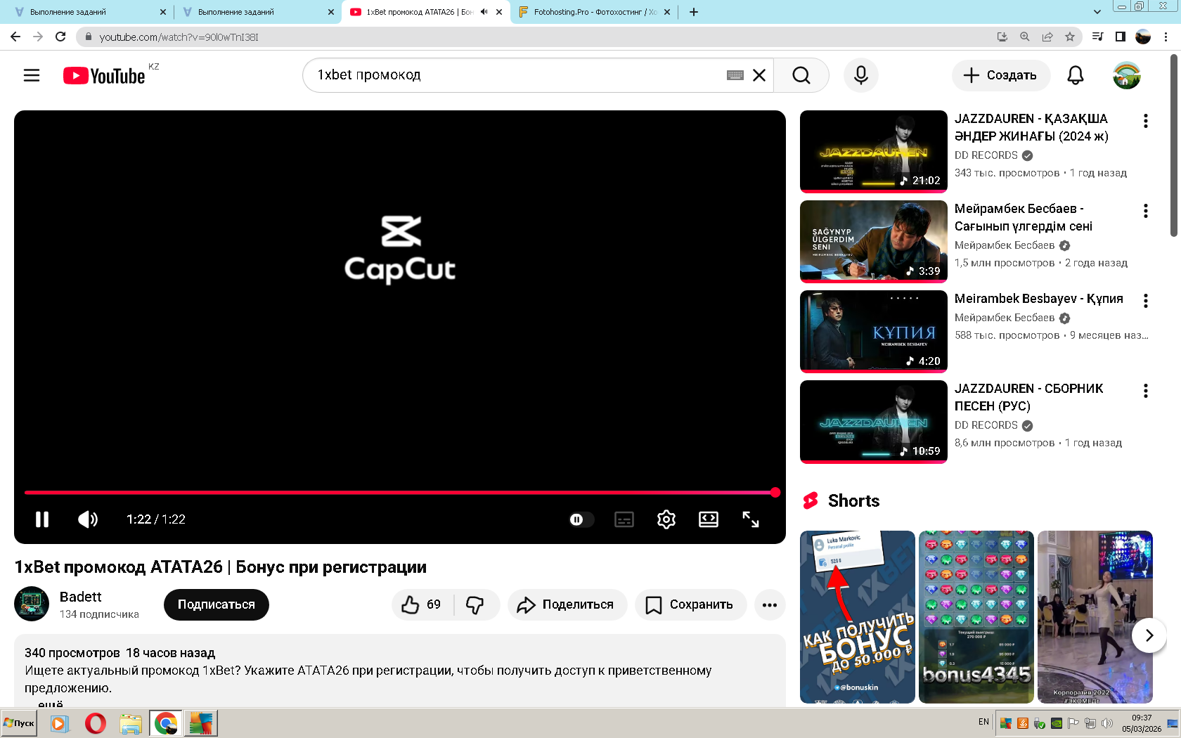Share this page from the address bar
1181x738 pixels.
click(1047, 37)
